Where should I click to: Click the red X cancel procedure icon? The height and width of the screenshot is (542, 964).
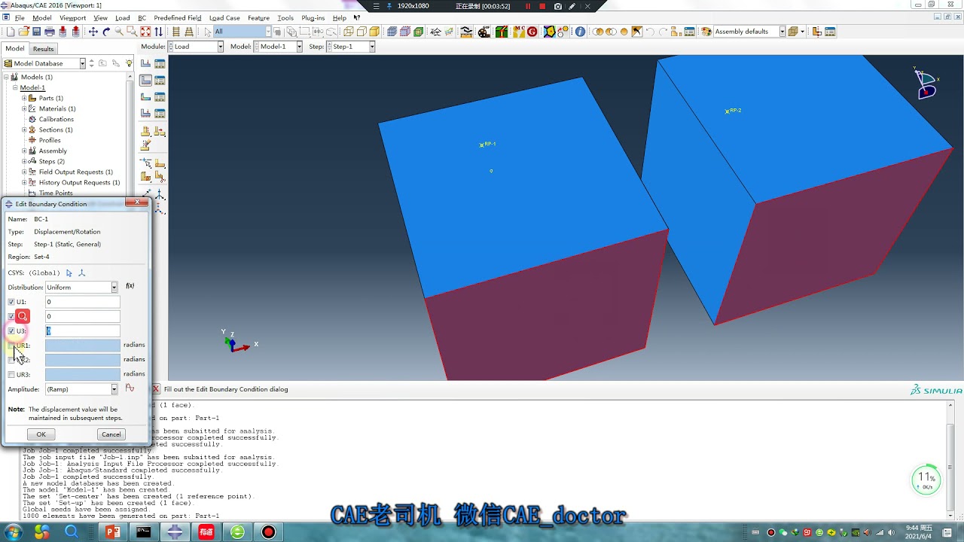156,389
